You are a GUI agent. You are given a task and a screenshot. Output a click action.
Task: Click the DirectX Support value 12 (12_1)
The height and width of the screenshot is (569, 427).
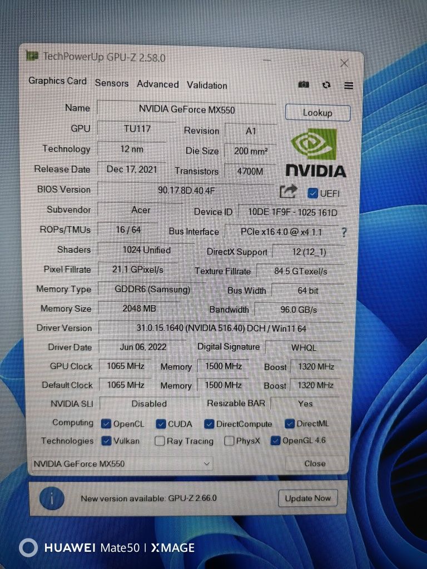pyautogui.click(x=309, y=252)
